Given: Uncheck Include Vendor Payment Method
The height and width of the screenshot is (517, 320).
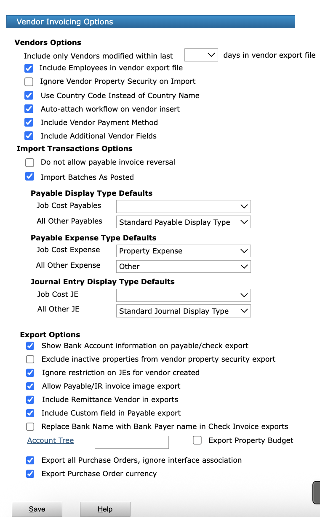Looking at the screenshot, I should 29,123.
